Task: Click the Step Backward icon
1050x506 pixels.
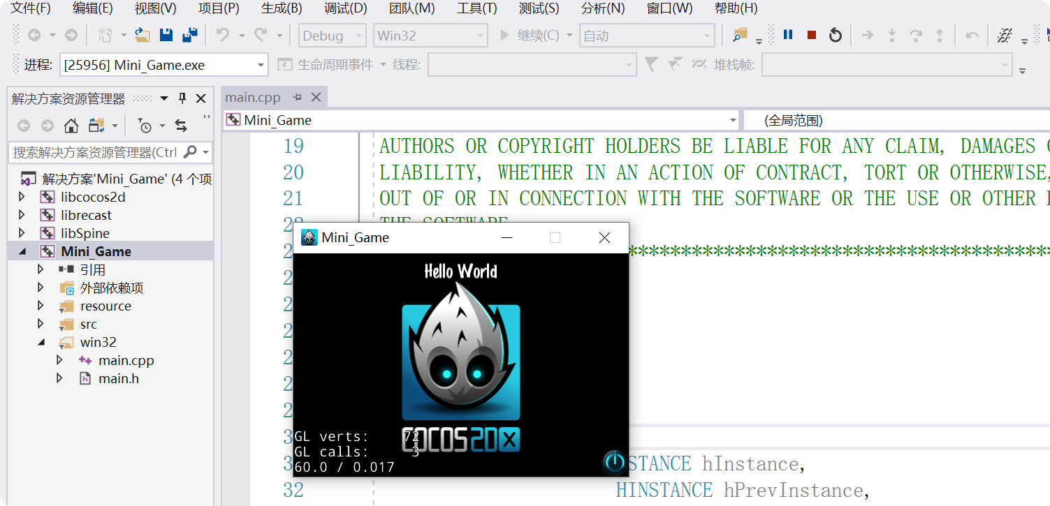Action: pos(972,35)
